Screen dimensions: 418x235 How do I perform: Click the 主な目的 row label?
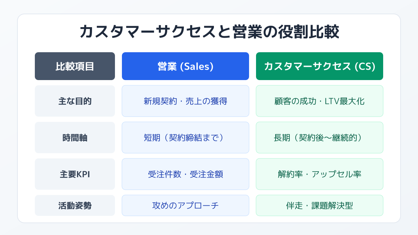[75, 101]
